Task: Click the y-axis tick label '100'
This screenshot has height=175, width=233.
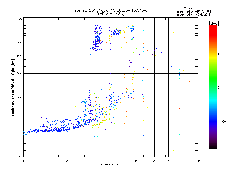Action: [19, 140]
